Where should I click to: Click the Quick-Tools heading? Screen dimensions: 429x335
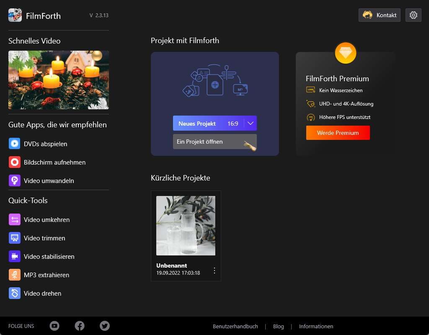point(28,201)
